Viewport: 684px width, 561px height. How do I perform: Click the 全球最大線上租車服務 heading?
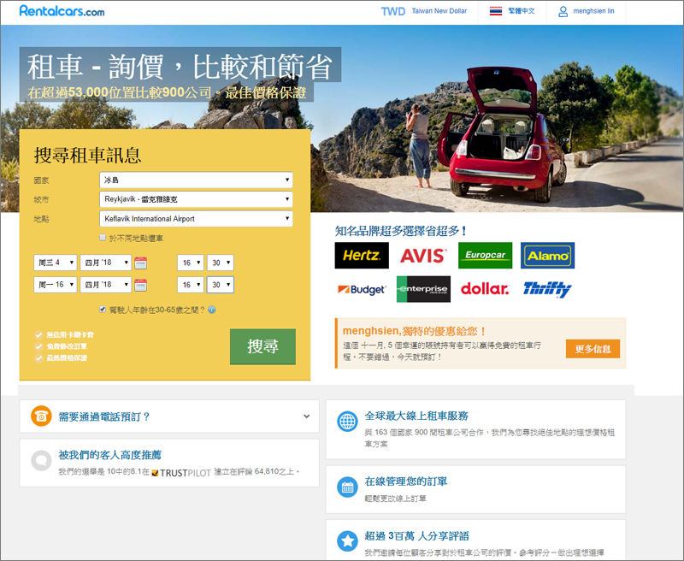[x=416, y=416]
